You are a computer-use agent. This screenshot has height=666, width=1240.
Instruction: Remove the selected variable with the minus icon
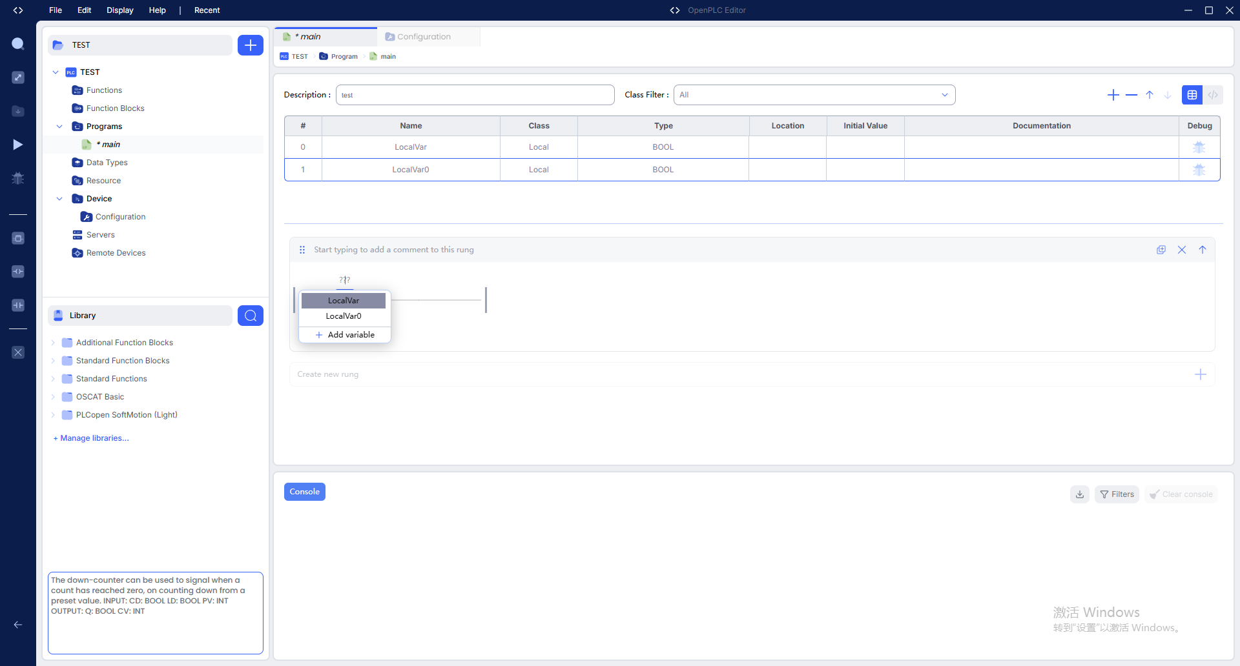tap(1131, 95)
